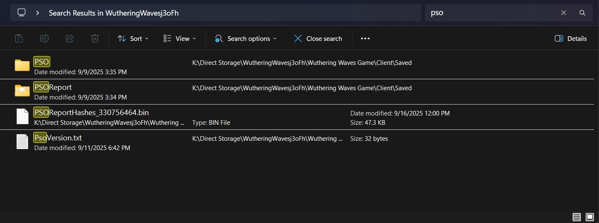Click the This PC monitor icon

click(21, 13)
